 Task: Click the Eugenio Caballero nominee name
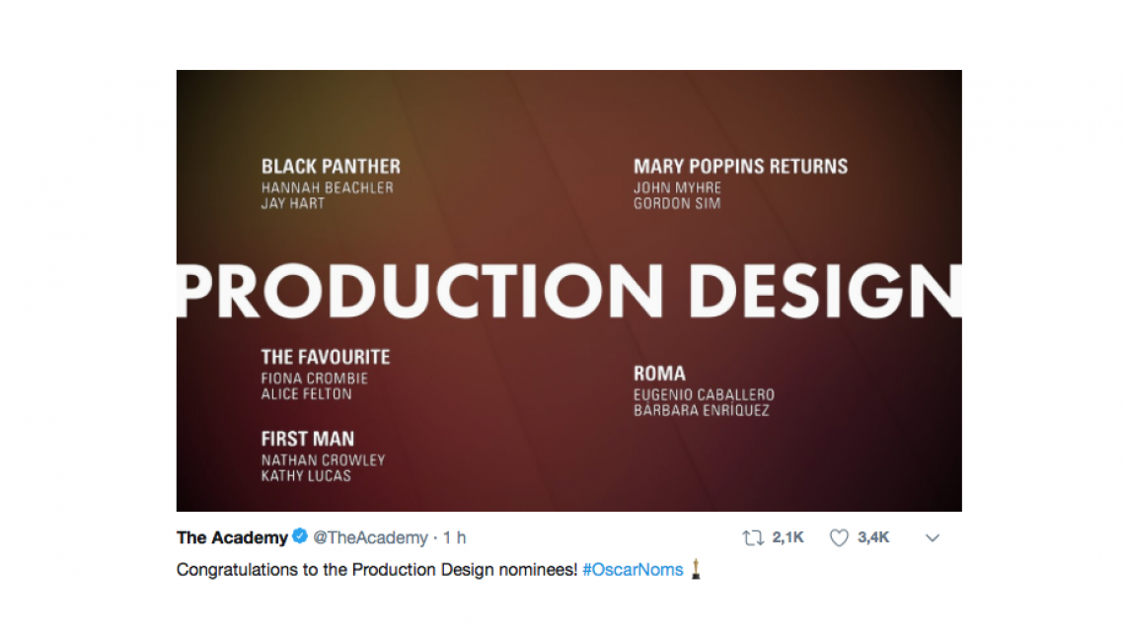pos(704,395)
